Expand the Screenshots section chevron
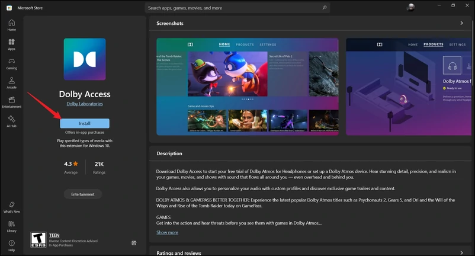The height and width of the screenshot is (256, 475). click(x=461, y=23)
